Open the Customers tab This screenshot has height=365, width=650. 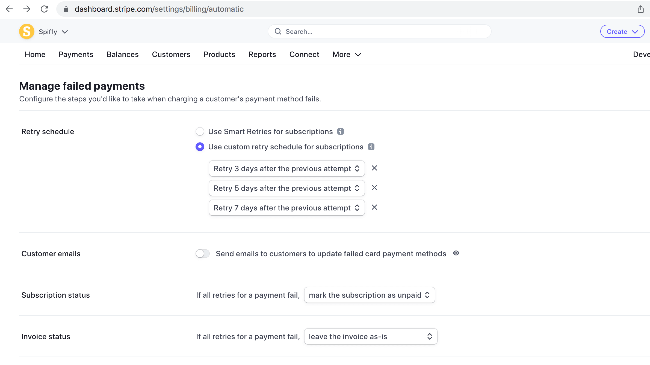point(171,55)
